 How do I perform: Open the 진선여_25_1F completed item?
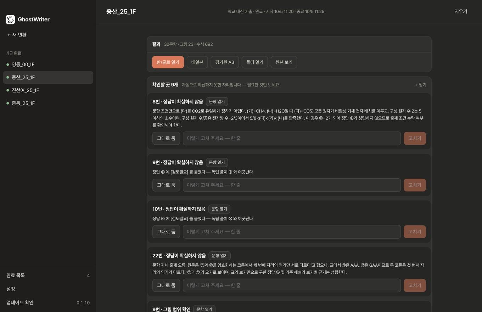pyautogui.click(x=48, y=90)
